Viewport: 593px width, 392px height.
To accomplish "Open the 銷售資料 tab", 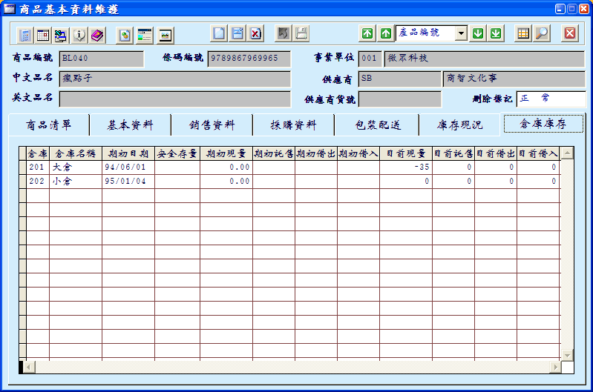I will pos(212,125).
